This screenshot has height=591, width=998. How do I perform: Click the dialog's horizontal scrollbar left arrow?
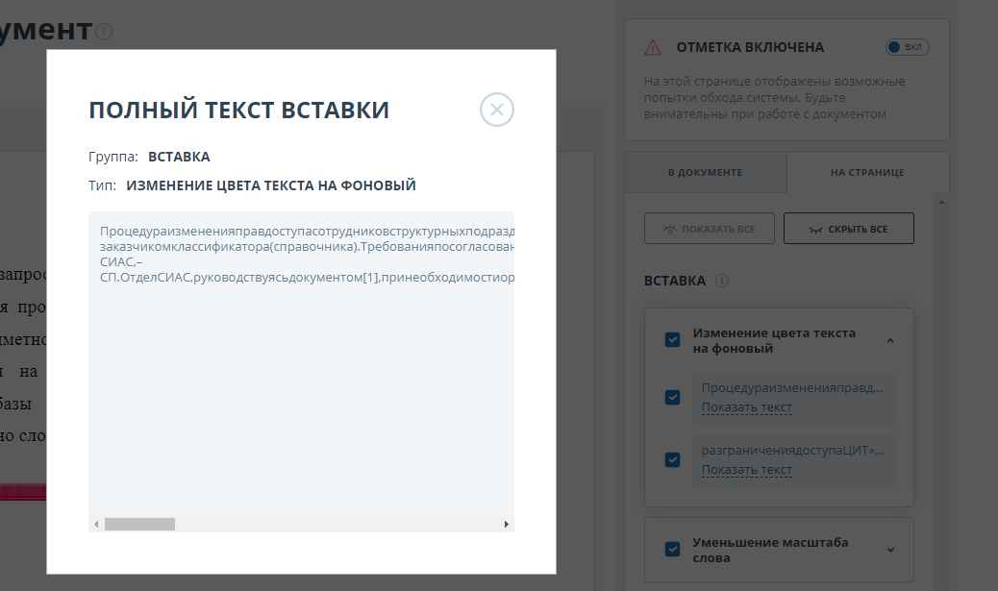[x=96, y=524]
